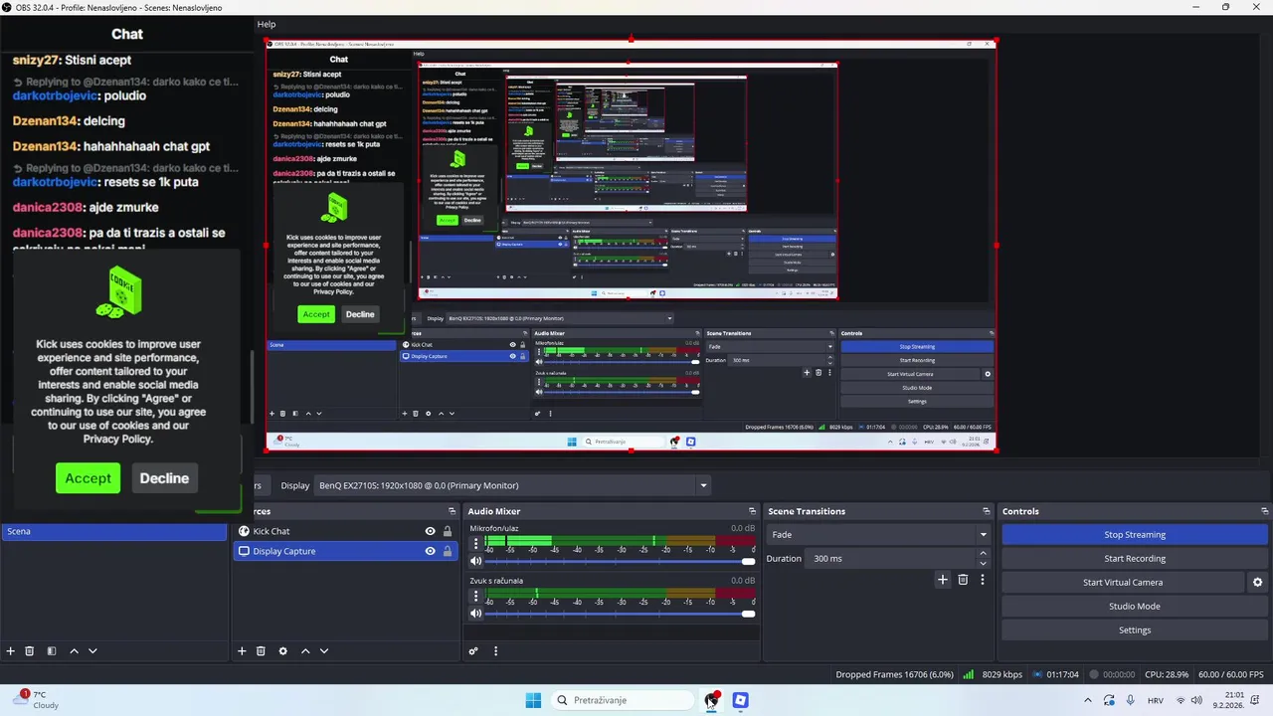The image size is (1273, 716).
Task: Open the Help menu
Action: coord(267,24)
